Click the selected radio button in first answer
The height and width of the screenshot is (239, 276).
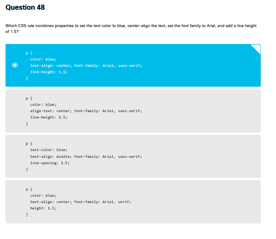pos(15,66)
